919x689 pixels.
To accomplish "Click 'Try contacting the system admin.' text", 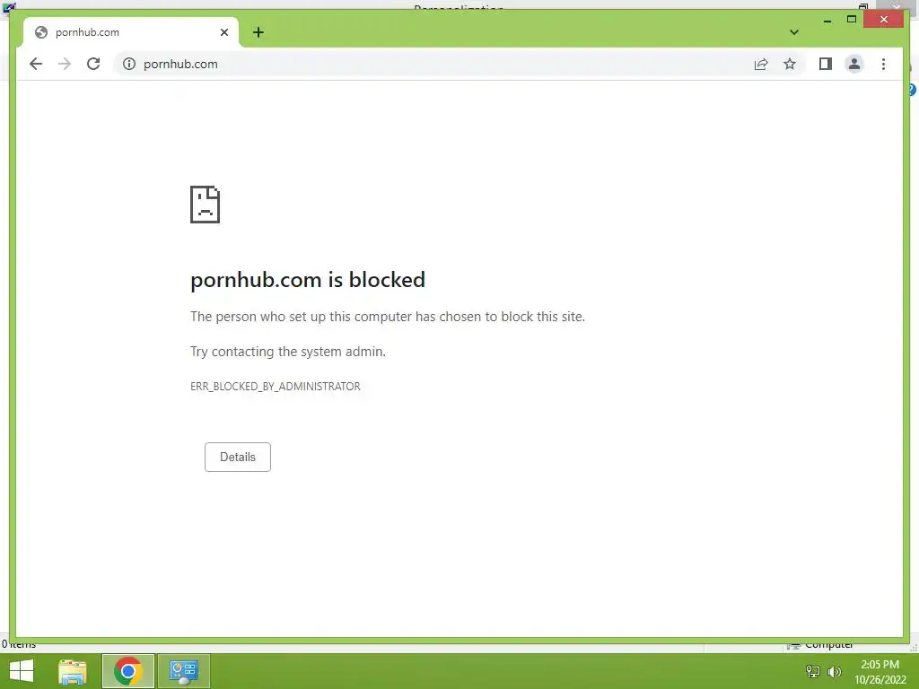I will pyautogui.click(x=288, y=352).
